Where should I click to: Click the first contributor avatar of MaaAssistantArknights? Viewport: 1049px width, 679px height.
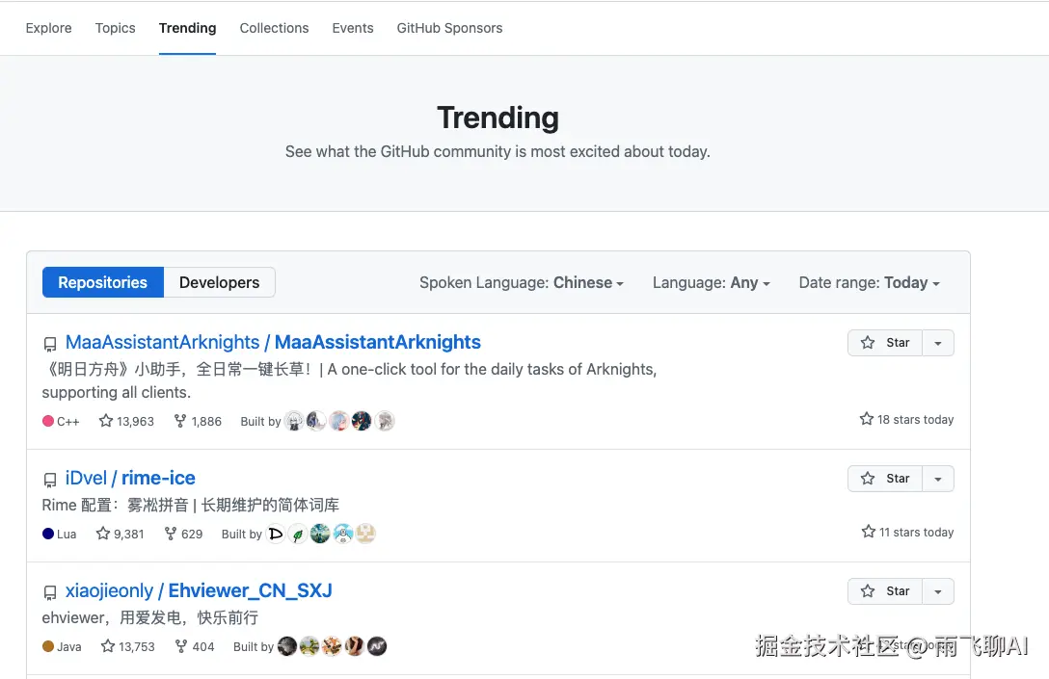pos(294,421)
